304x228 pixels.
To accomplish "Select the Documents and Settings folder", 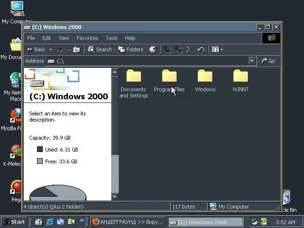I will [133, 84].
